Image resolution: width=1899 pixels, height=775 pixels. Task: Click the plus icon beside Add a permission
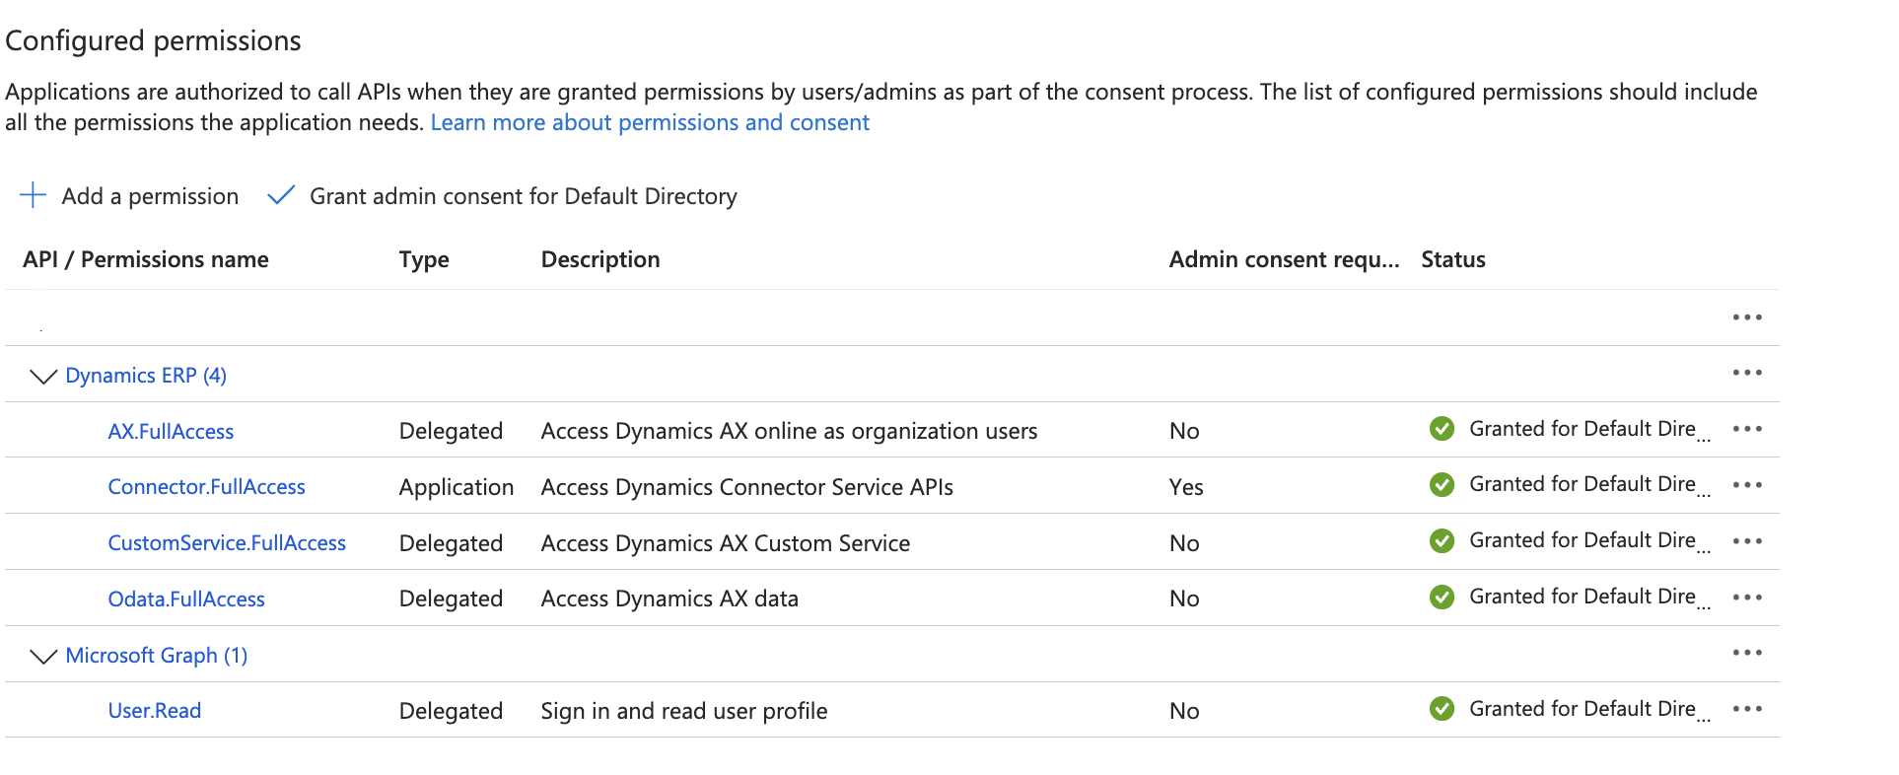coord(33,195)
